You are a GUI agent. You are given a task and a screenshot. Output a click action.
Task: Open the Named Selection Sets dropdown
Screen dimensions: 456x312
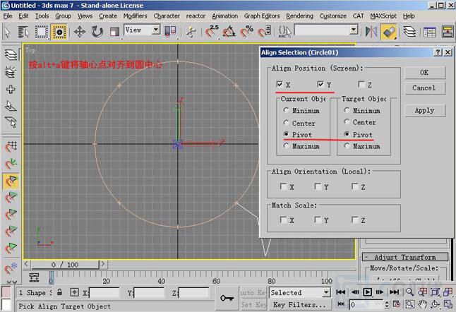[x=354, y=30]
